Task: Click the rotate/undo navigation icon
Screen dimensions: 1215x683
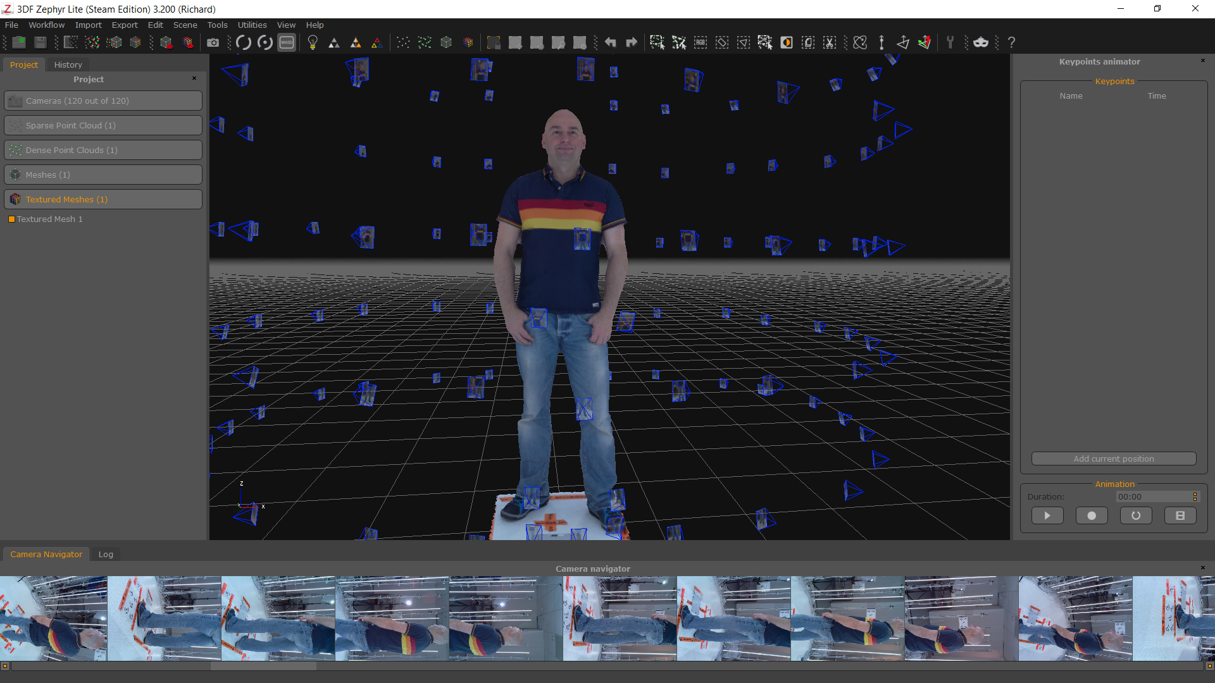Action: [244, 42]
